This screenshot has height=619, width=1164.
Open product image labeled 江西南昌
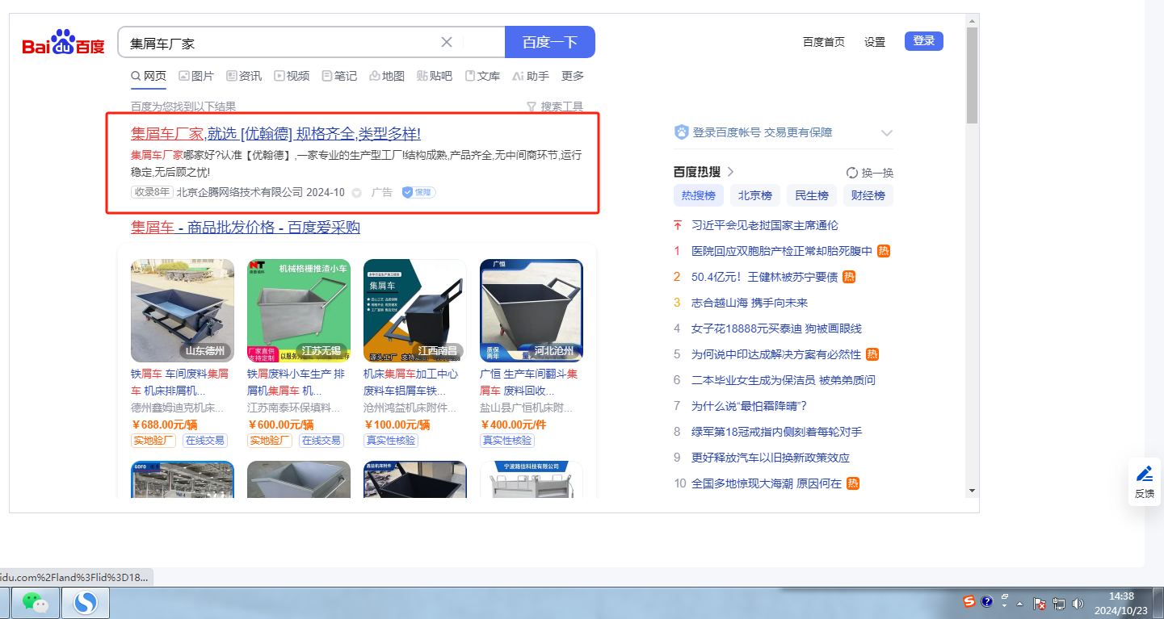[415, 311]
